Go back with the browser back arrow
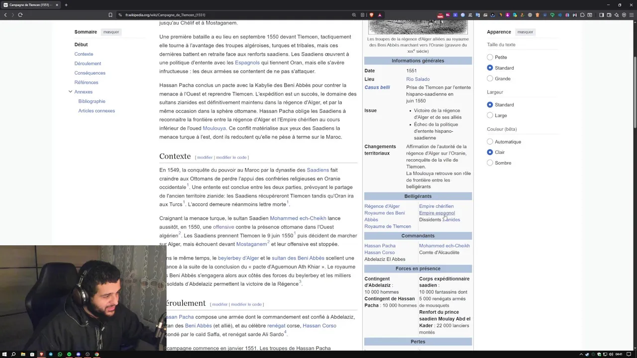Image resolution: width=637 pixels, height=358 pixels. tap(5, 15)
